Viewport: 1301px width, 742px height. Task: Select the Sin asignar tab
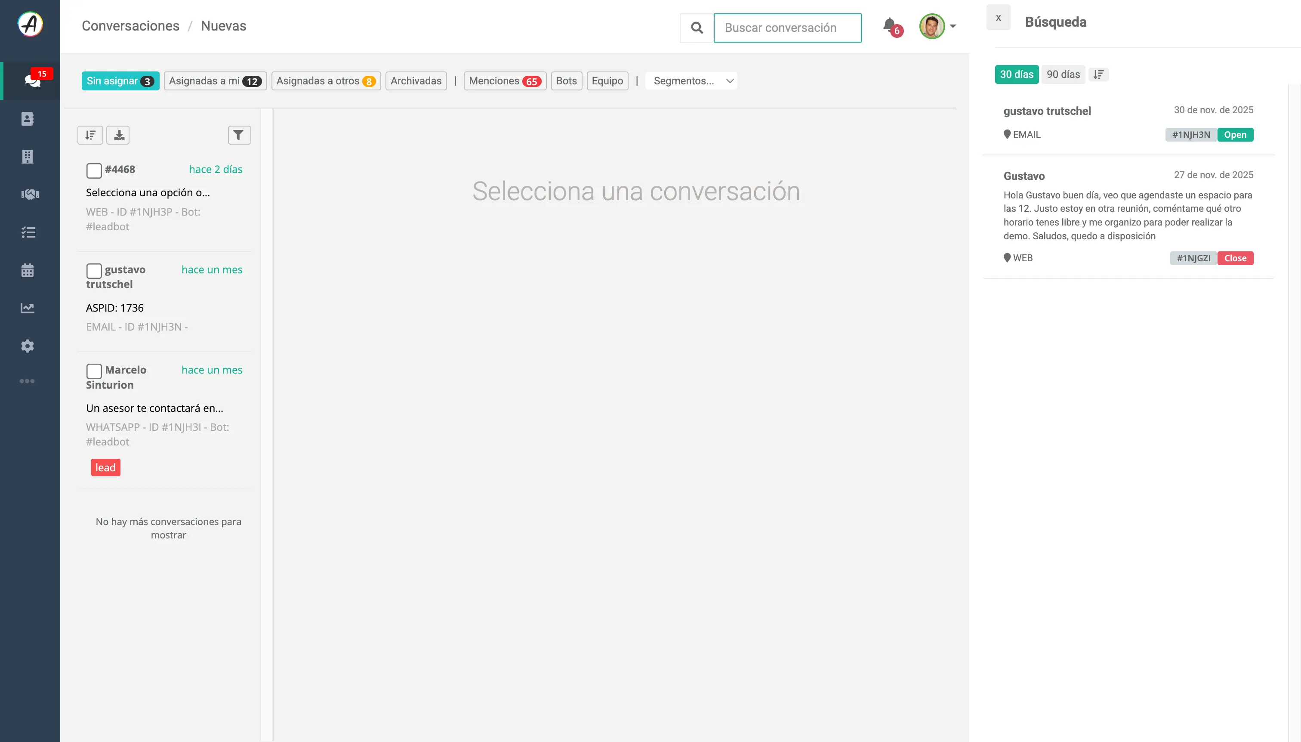[x=120, y=81]
